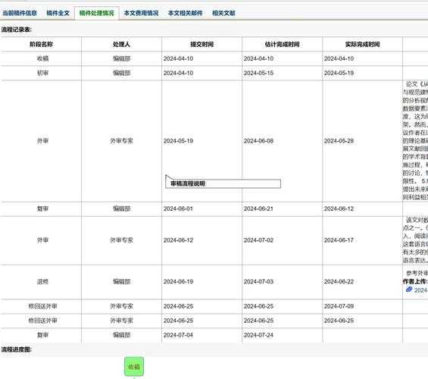Click the 审稿流程说明 tooltip box
Image resolution: width=428 pixels, height=379 pixels.
click(x=223, y=183)
